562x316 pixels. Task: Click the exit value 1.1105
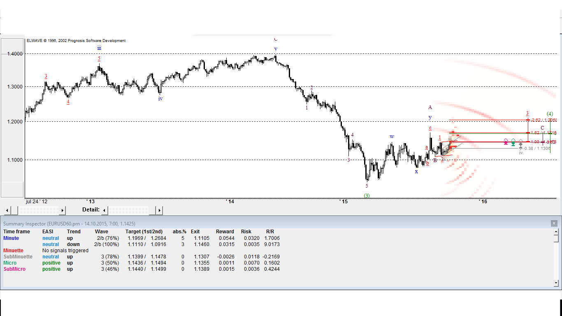point(202,238)
